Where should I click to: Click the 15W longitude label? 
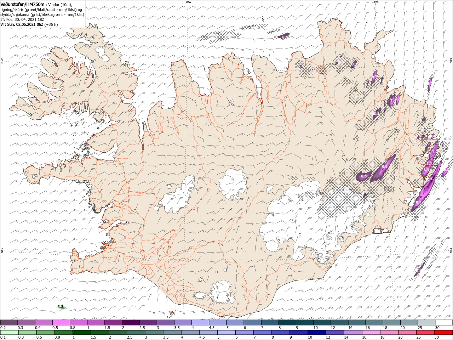(375, 2)
